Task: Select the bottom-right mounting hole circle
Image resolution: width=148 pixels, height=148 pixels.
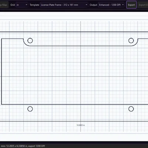Action: tap(131, 109)
